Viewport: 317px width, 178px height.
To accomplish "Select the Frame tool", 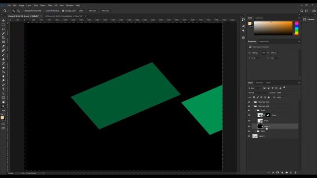I will tap(3, 42).
